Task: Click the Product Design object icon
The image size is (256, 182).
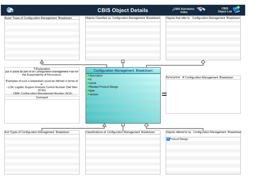Action: [x=168, y=139]
